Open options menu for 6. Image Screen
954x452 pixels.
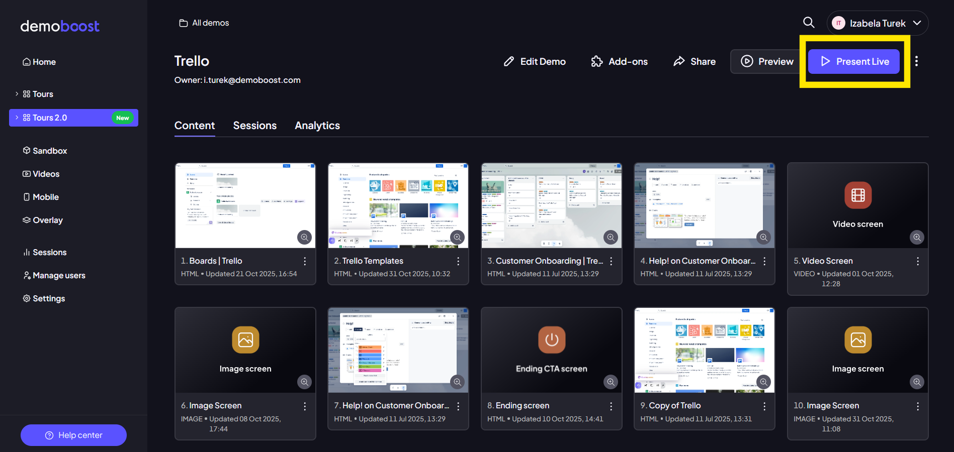pyautogui.click(x=305, y=406)
